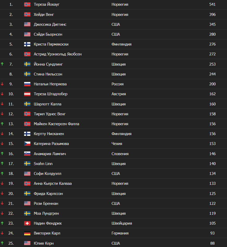
Task: Click the Slovenian flag beside Анамария Лампич
Action: [x=27, y=154]
